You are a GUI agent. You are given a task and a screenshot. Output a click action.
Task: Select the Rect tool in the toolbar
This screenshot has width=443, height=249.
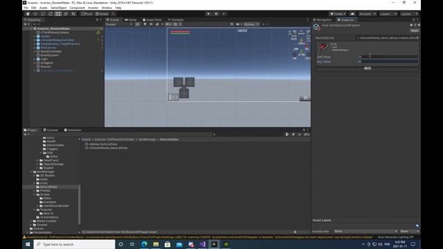[x=58, y=14]
